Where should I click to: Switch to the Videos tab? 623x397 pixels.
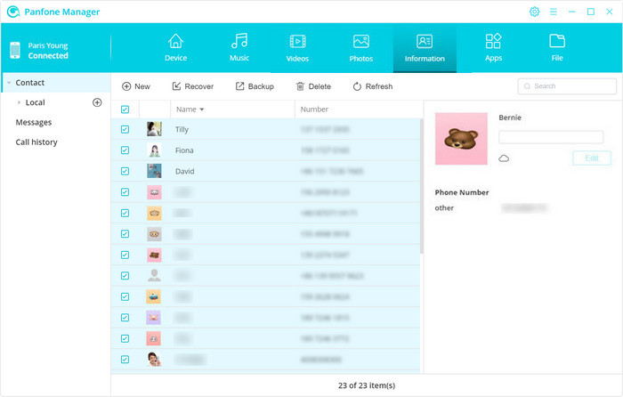(x=297, y=48)
